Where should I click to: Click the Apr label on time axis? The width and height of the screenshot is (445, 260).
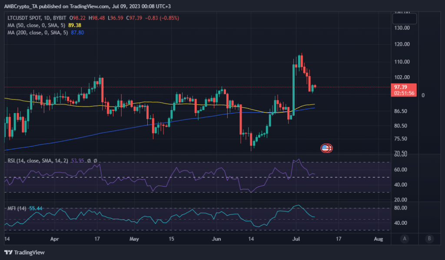coord(54,239)
